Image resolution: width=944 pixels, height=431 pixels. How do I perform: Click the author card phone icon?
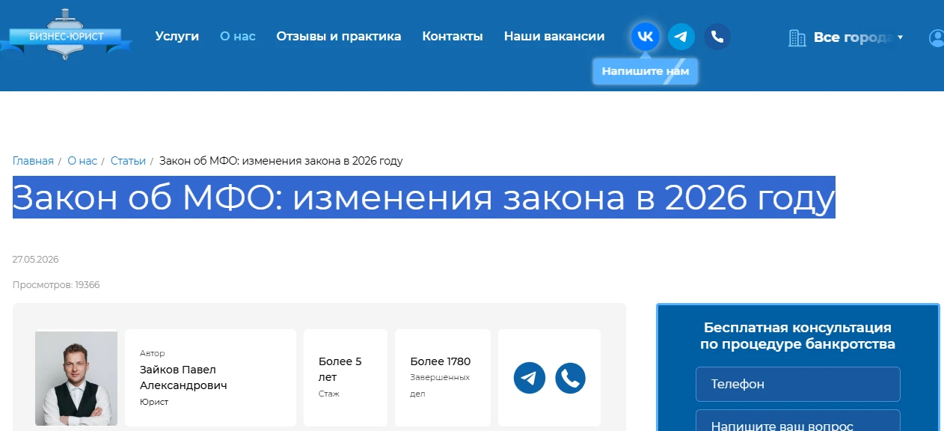pyautogui.click(x=570, y=378)
